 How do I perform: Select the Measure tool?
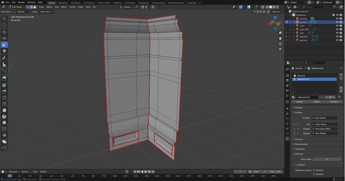click(x=4, y=65)
